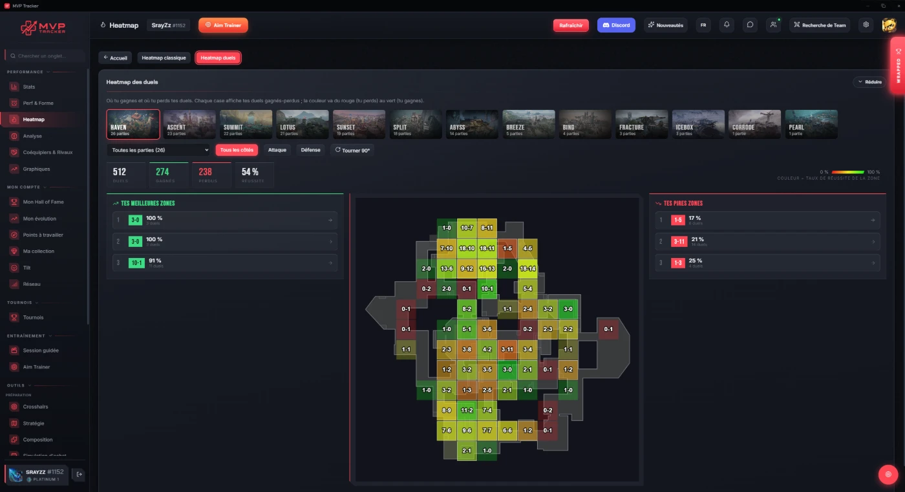The height and width of the screenshot is (492, 905).
Task: Collapse the MON COMPTE sidebar section
Action: [26, 187]
